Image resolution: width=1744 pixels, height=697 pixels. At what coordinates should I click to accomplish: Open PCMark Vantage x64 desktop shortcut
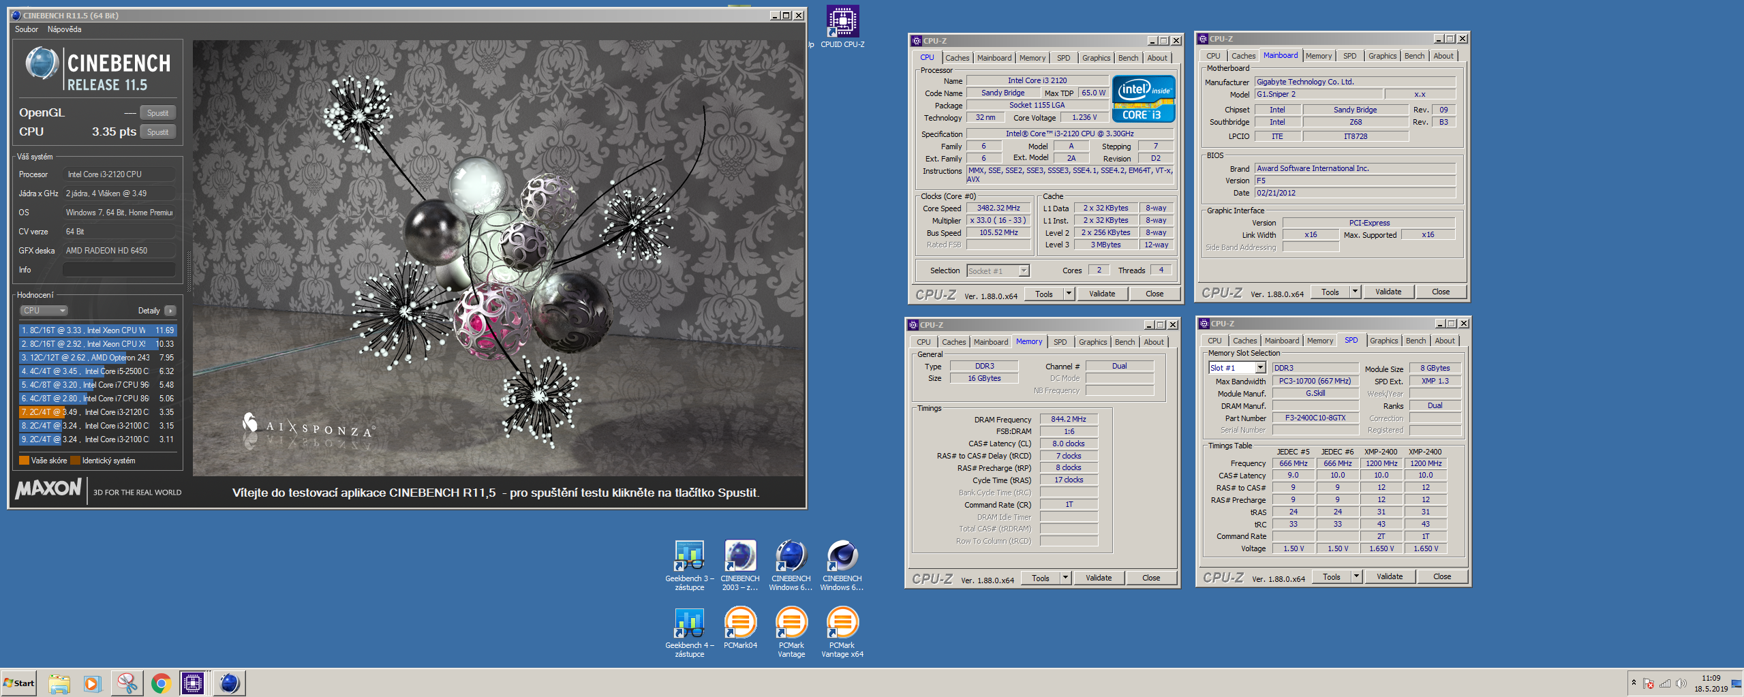point(842,632)
